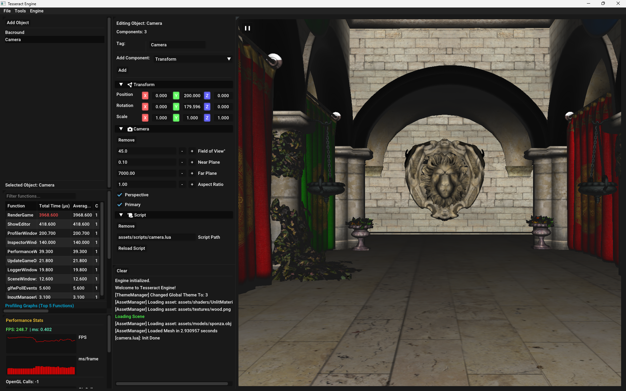The image size is (626, 391).
Task: Click the Field of View value field
Action: coord(146,151)
